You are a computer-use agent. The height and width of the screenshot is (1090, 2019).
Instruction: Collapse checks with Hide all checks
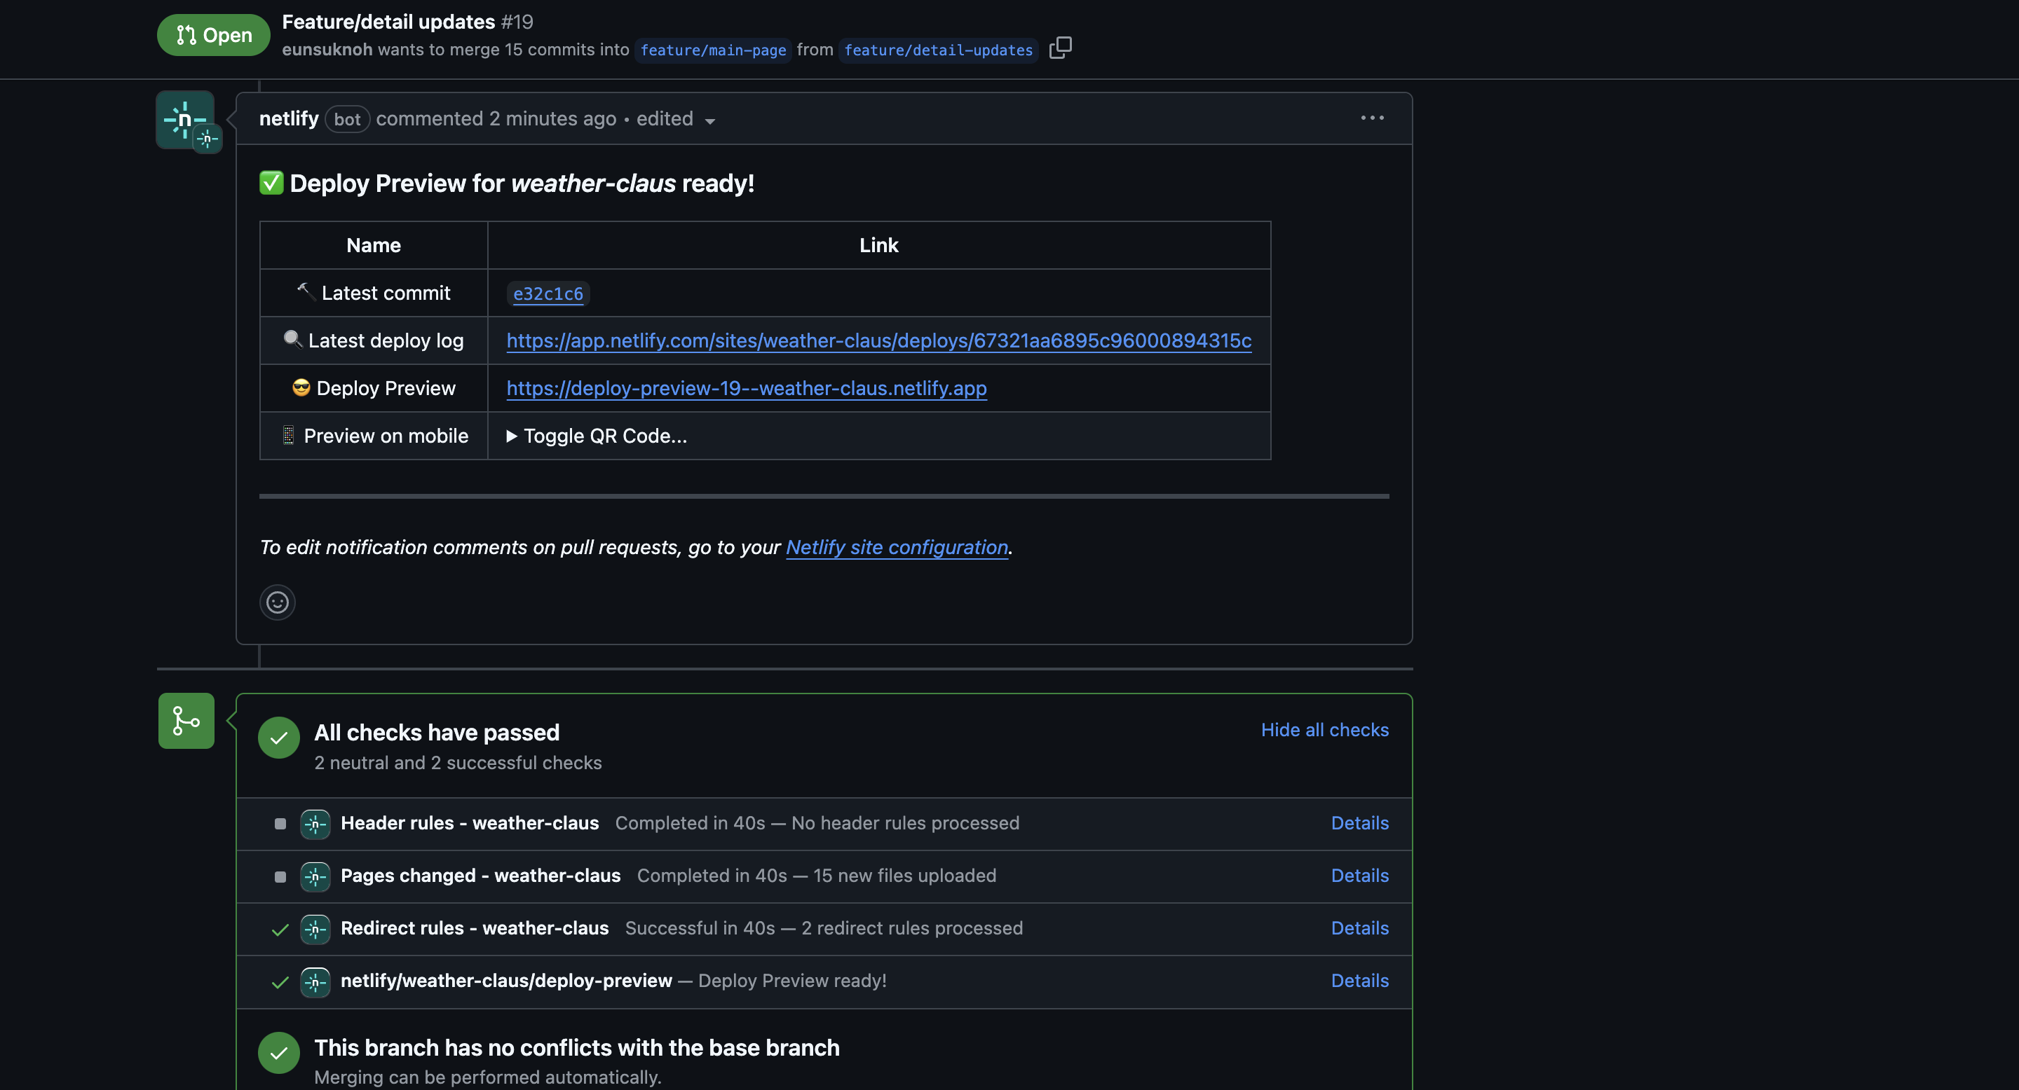click(1324, 730)
